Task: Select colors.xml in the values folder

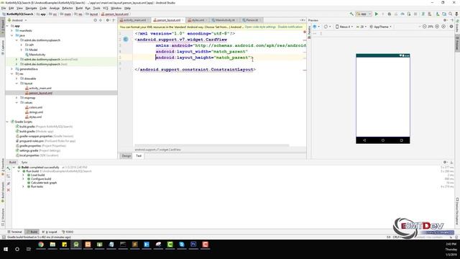Action: point(34,107)
